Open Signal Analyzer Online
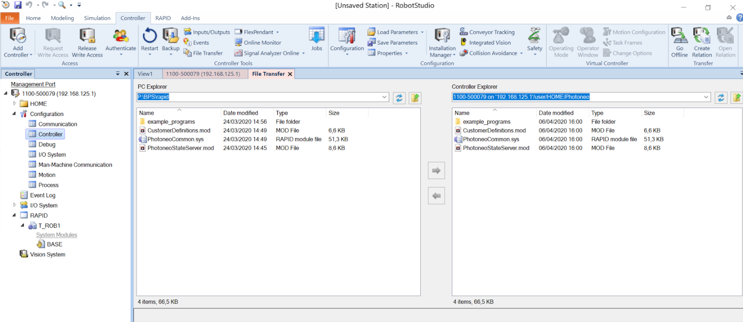 pyautogui.click(x=269, y=53)
